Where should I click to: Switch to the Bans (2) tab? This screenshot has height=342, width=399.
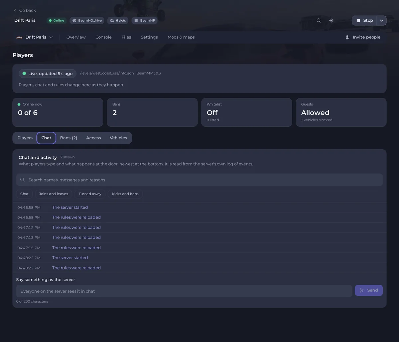68,138
